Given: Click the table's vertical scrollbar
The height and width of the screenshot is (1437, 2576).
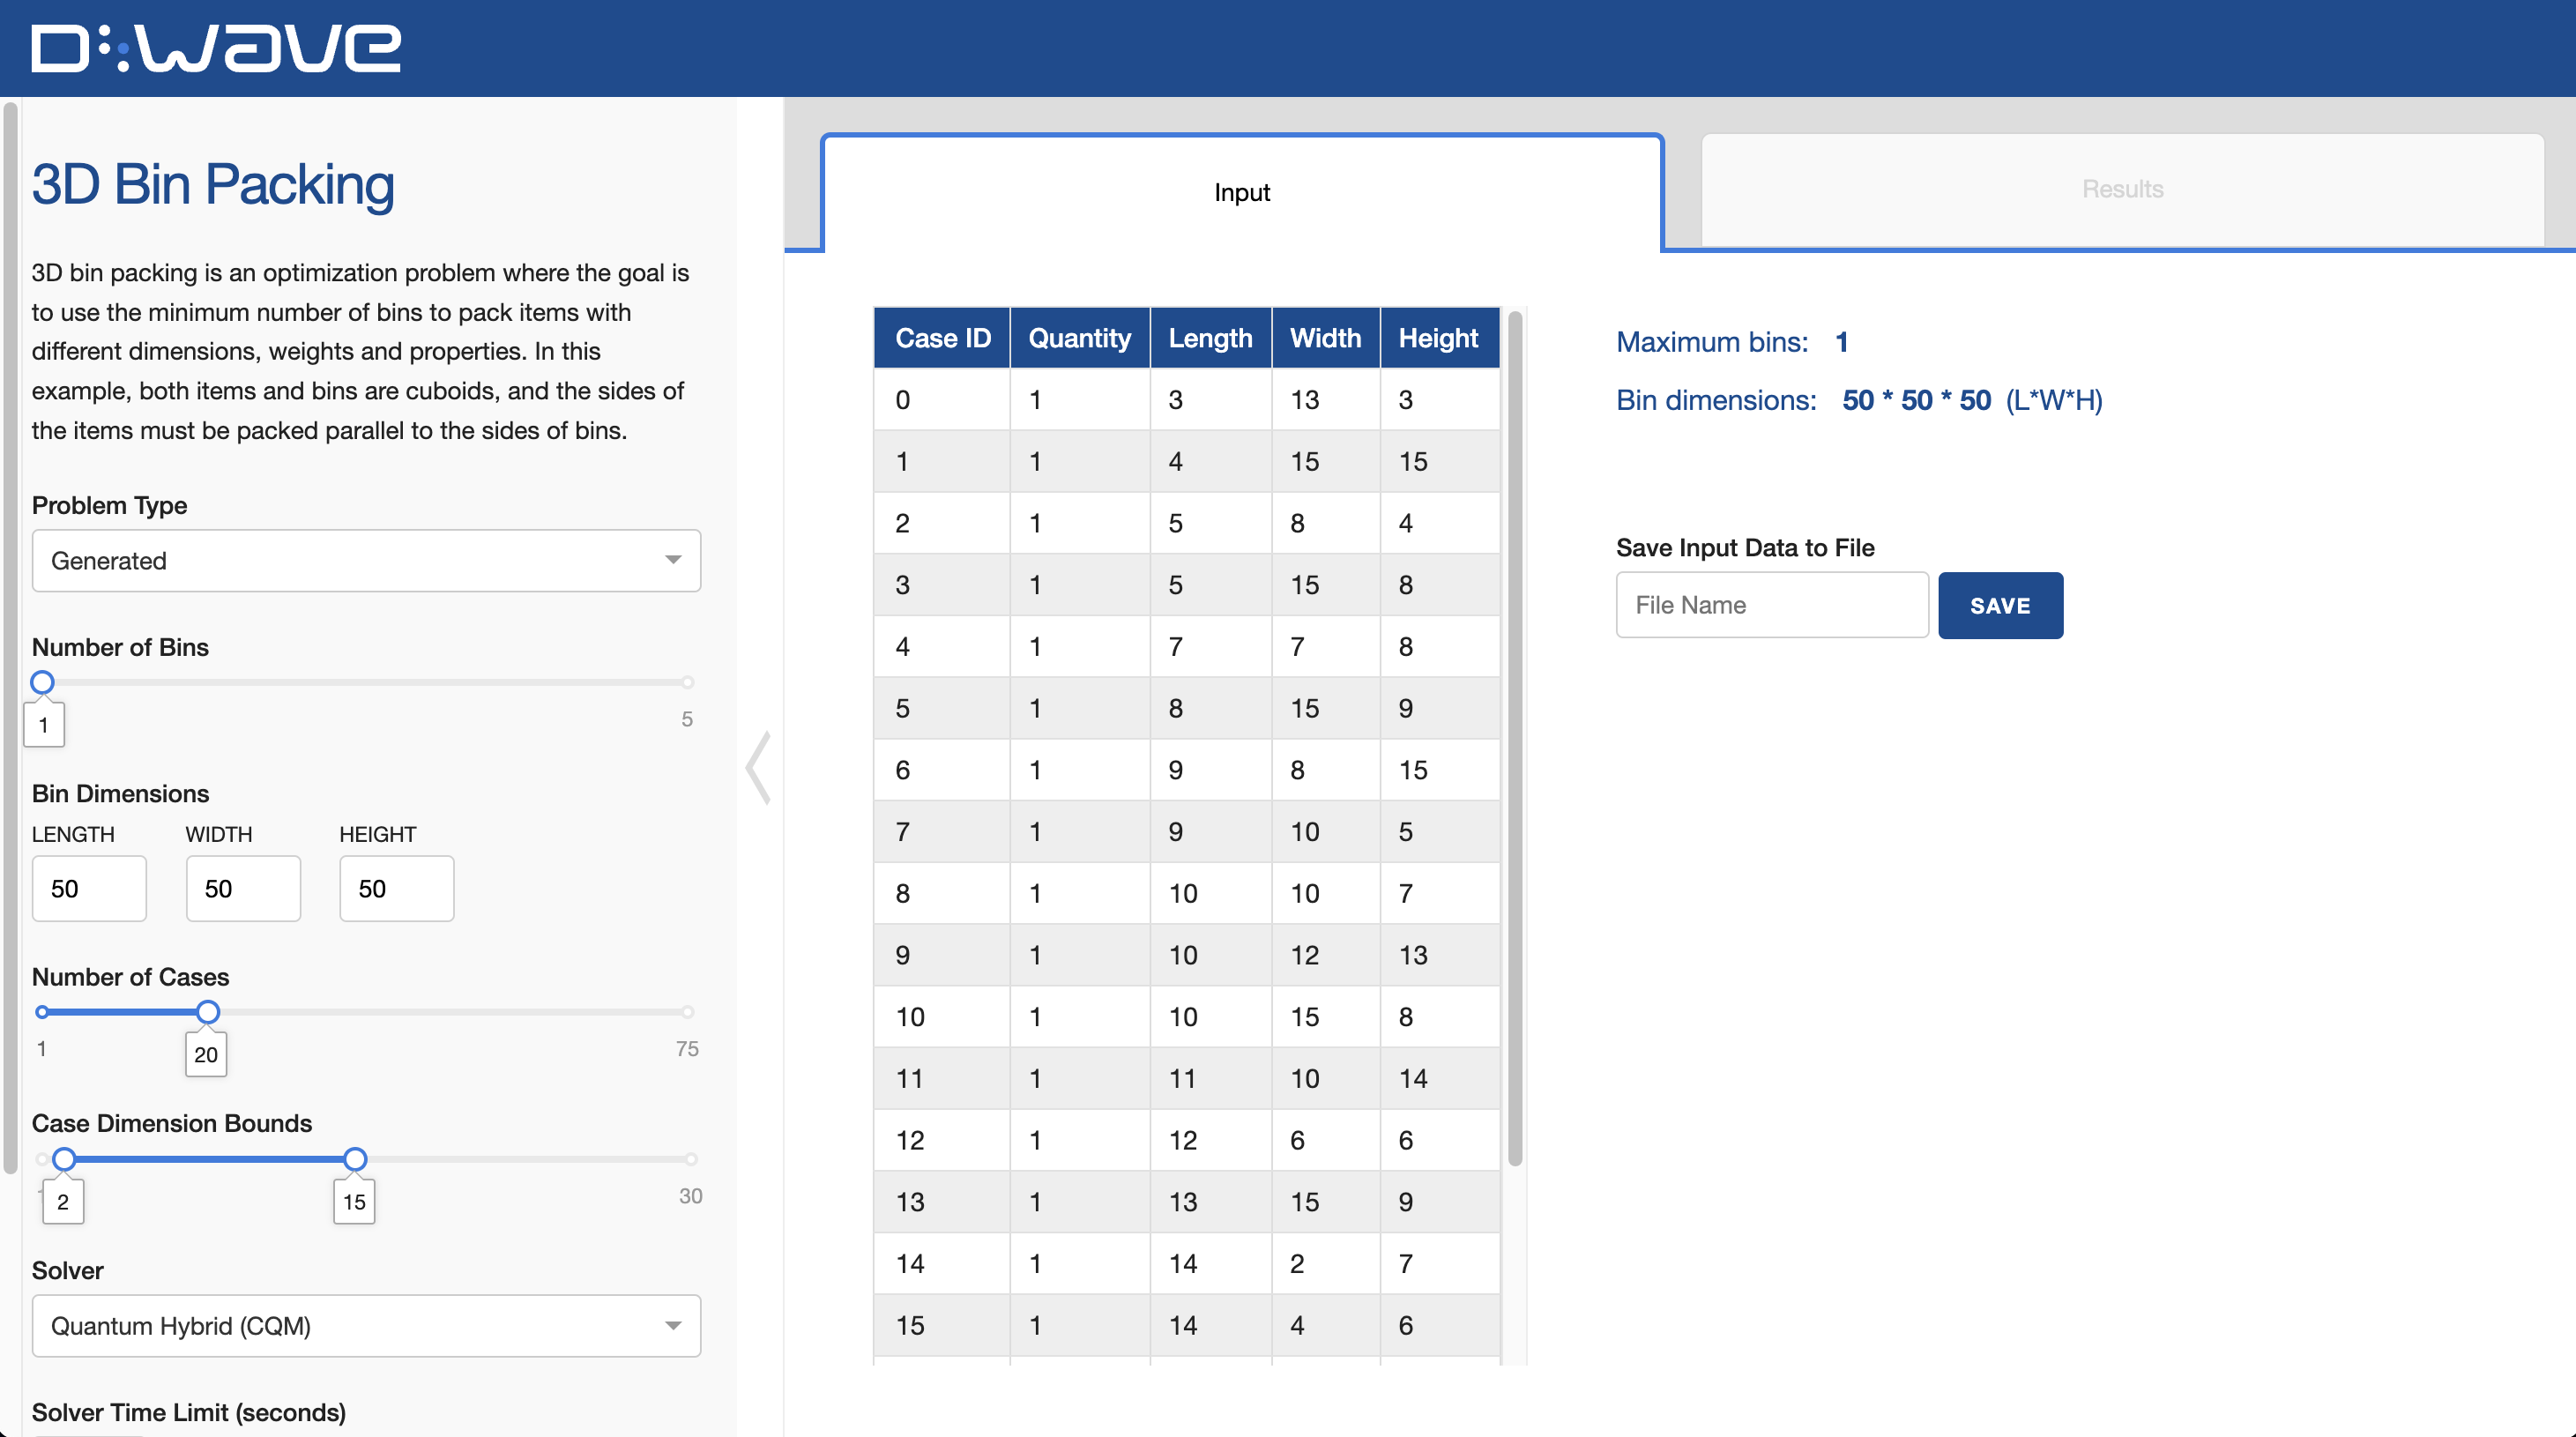Looking at the screenshot, I should (1514, 740).
